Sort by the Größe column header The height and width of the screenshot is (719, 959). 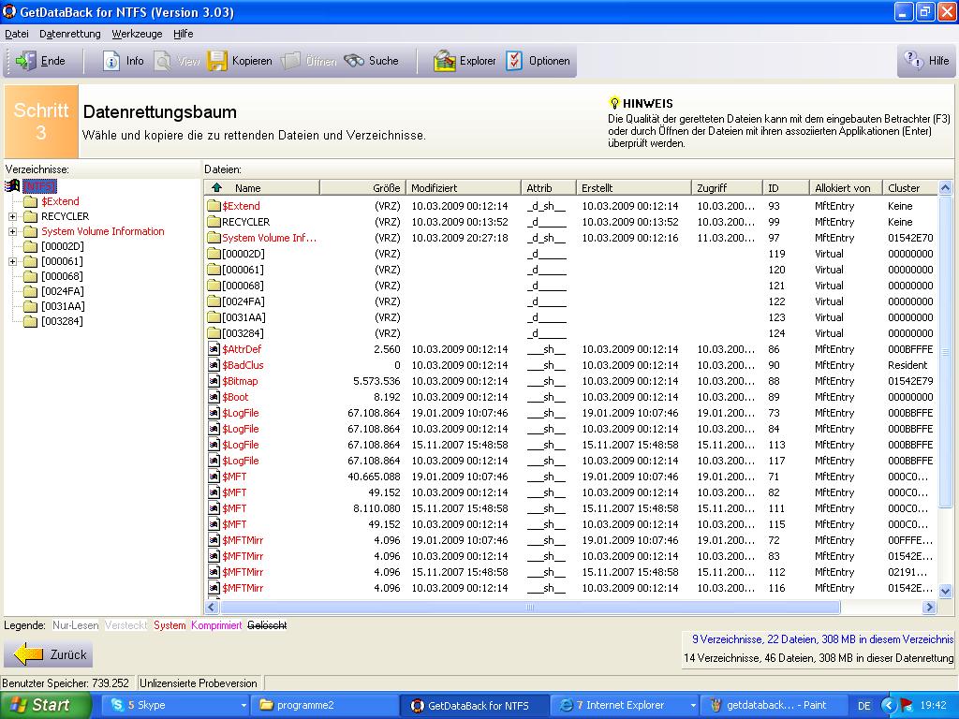[x=363, y=187]
